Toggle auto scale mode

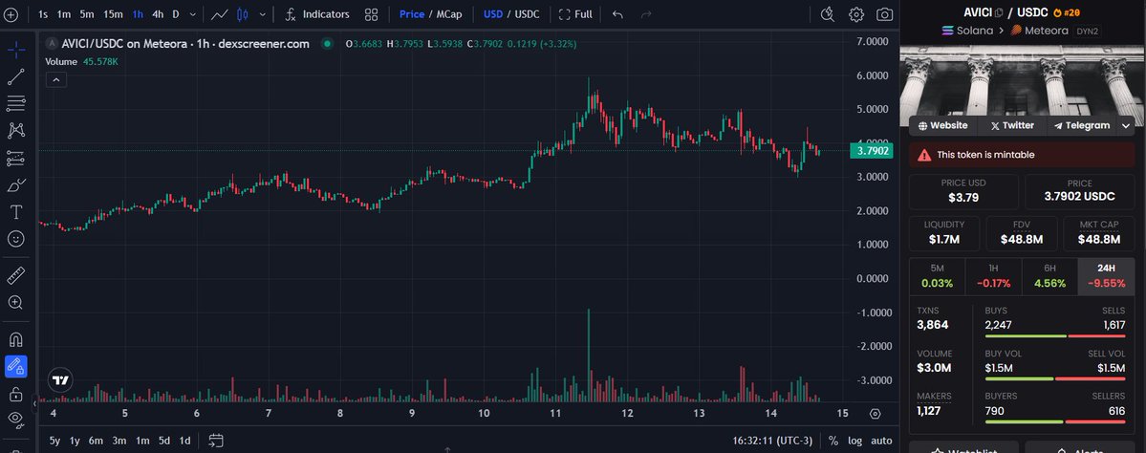(x=881, y=441)
